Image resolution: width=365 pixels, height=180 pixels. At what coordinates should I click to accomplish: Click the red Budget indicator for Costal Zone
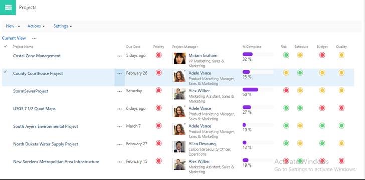coord(322,55)
